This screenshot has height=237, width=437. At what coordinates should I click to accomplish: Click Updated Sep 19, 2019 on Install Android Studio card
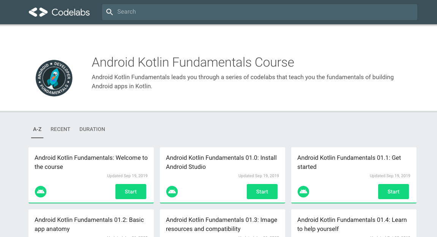259,176
